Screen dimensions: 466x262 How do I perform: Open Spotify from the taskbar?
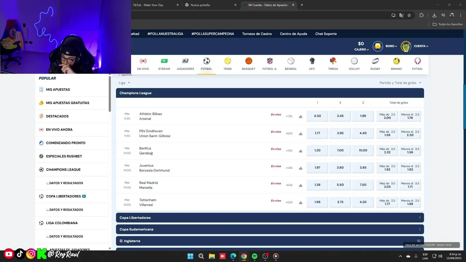click(x=254, y=256)
